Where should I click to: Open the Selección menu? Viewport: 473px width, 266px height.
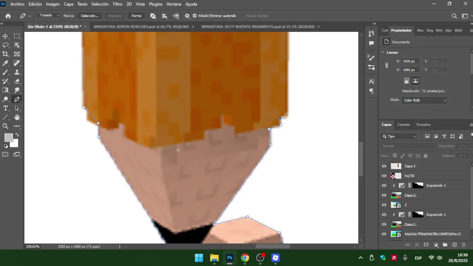100,4
